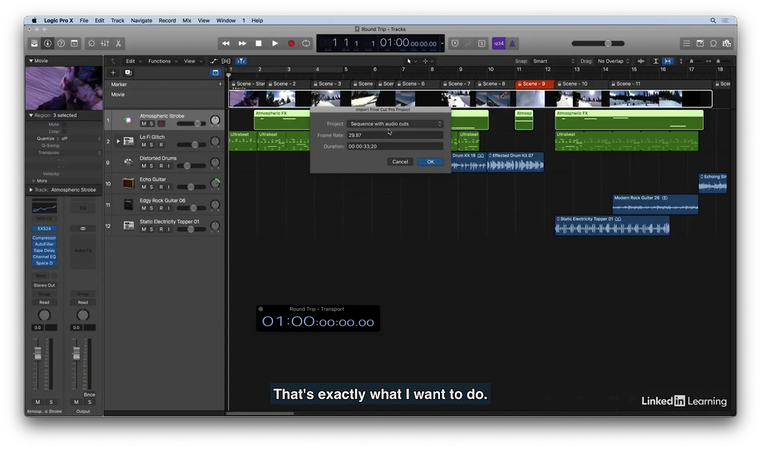
Task: Open the Drag No Overlap dropdown
Action: coord(613,61)
